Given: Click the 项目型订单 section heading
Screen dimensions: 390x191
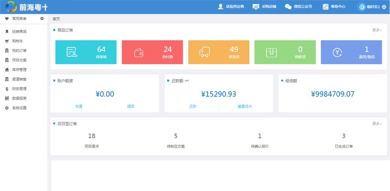Looking at the screenshot, I should coord(67,124).
